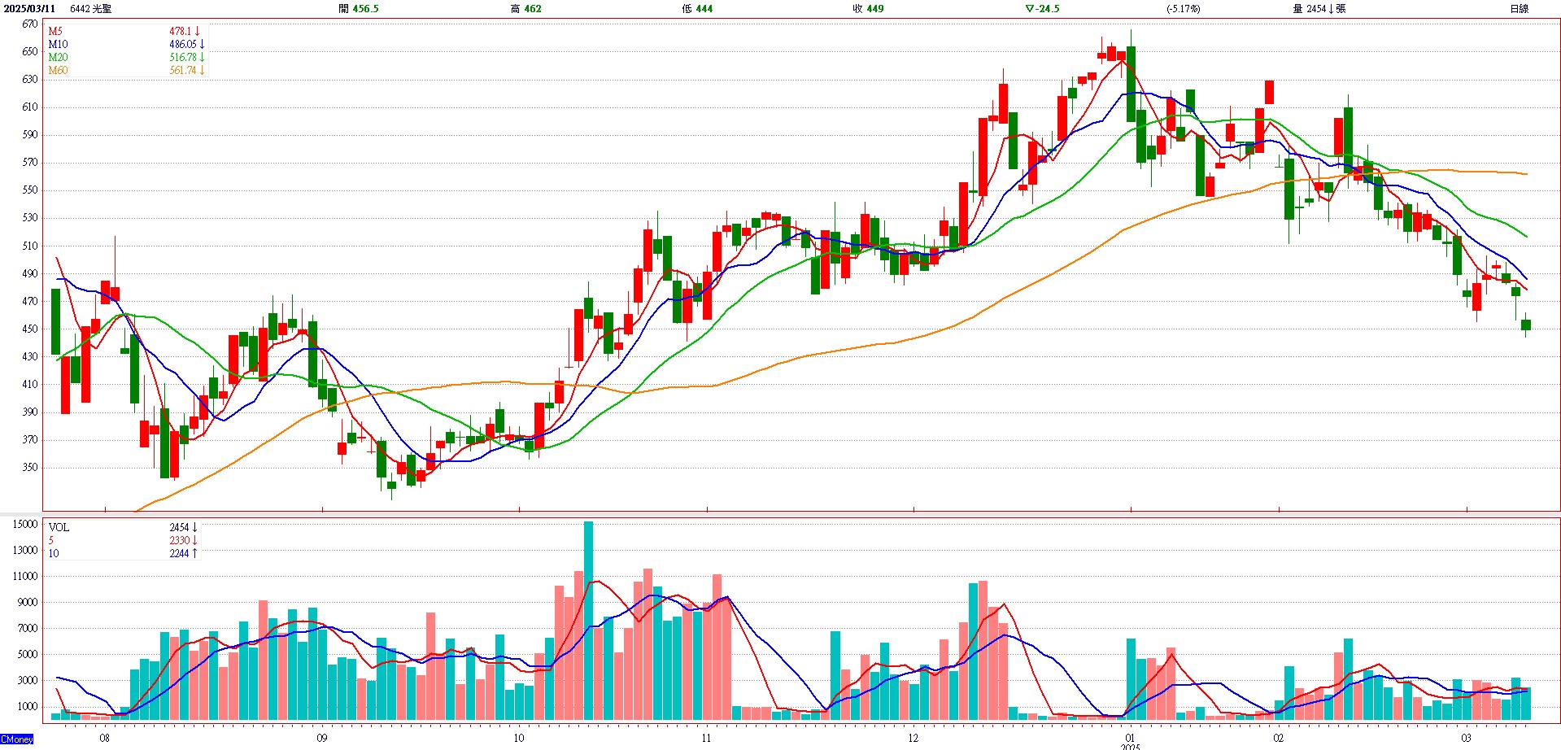Click the 10-day volume average value 2244
The height and width of the screenshot is (750, 1561).
point(183,554)
